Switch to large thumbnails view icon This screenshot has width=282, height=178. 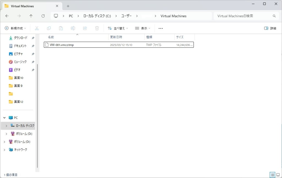click(x=278, y=175)
